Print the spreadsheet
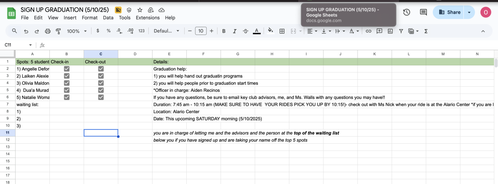Screen dimensions: 498x184 [48, 31]
